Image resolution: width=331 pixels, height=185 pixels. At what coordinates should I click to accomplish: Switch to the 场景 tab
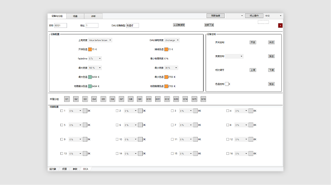(x=75, y=16)
